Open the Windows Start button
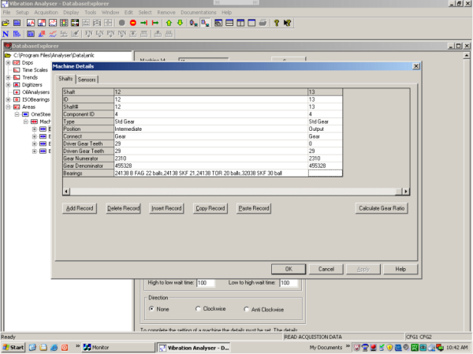The width and height of the screenshot is (473, 354). point(13,348)
